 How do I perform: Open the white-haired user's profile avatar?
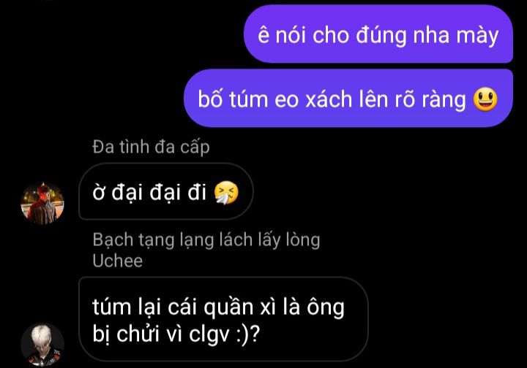42,345
